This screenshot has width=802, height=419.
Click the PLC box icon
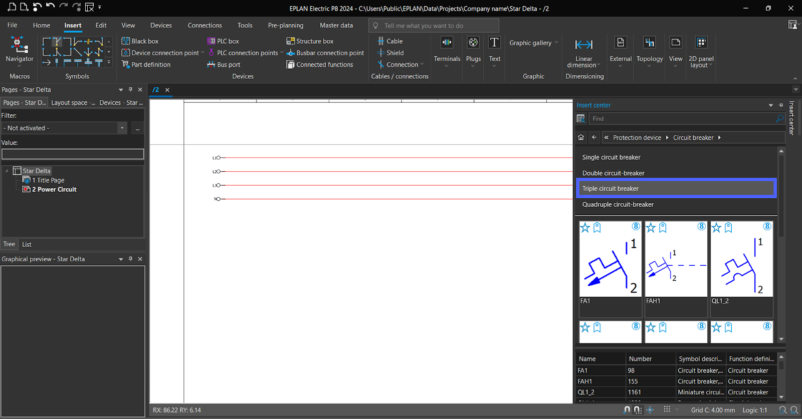pos(211,41)
